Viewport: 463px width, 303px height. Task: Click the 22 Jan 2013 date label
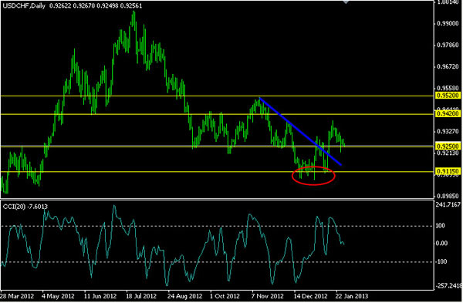[x=352, y=296]
